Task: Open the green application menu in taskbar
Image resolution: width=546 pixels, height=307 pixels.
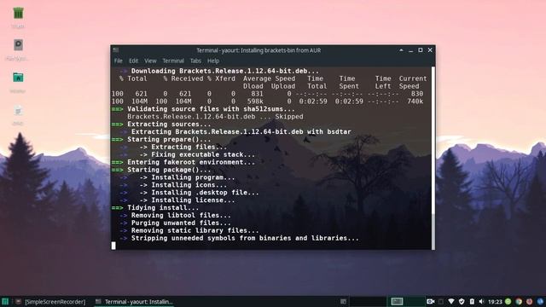Action: click(x=5, y=301)
